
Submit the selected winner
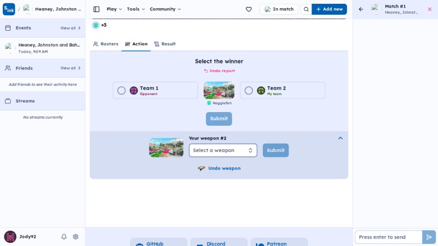click(219, 119)
